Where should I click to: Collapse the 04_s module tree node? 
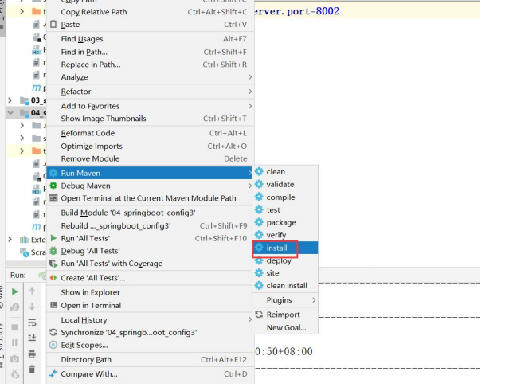(x=10, y=113)
